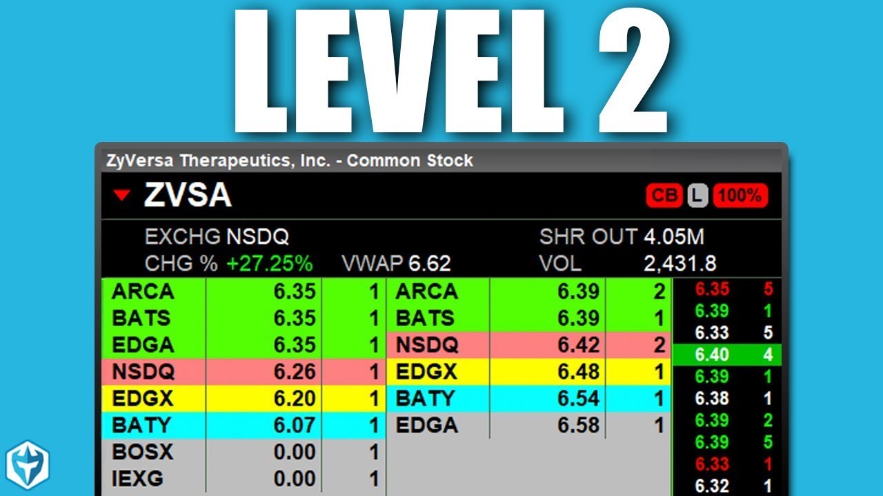The width and height of the screenshot is (883, 496).
Task: Click the ZyVersa Therapeutics title bar
Action: (x=441, y=161)
